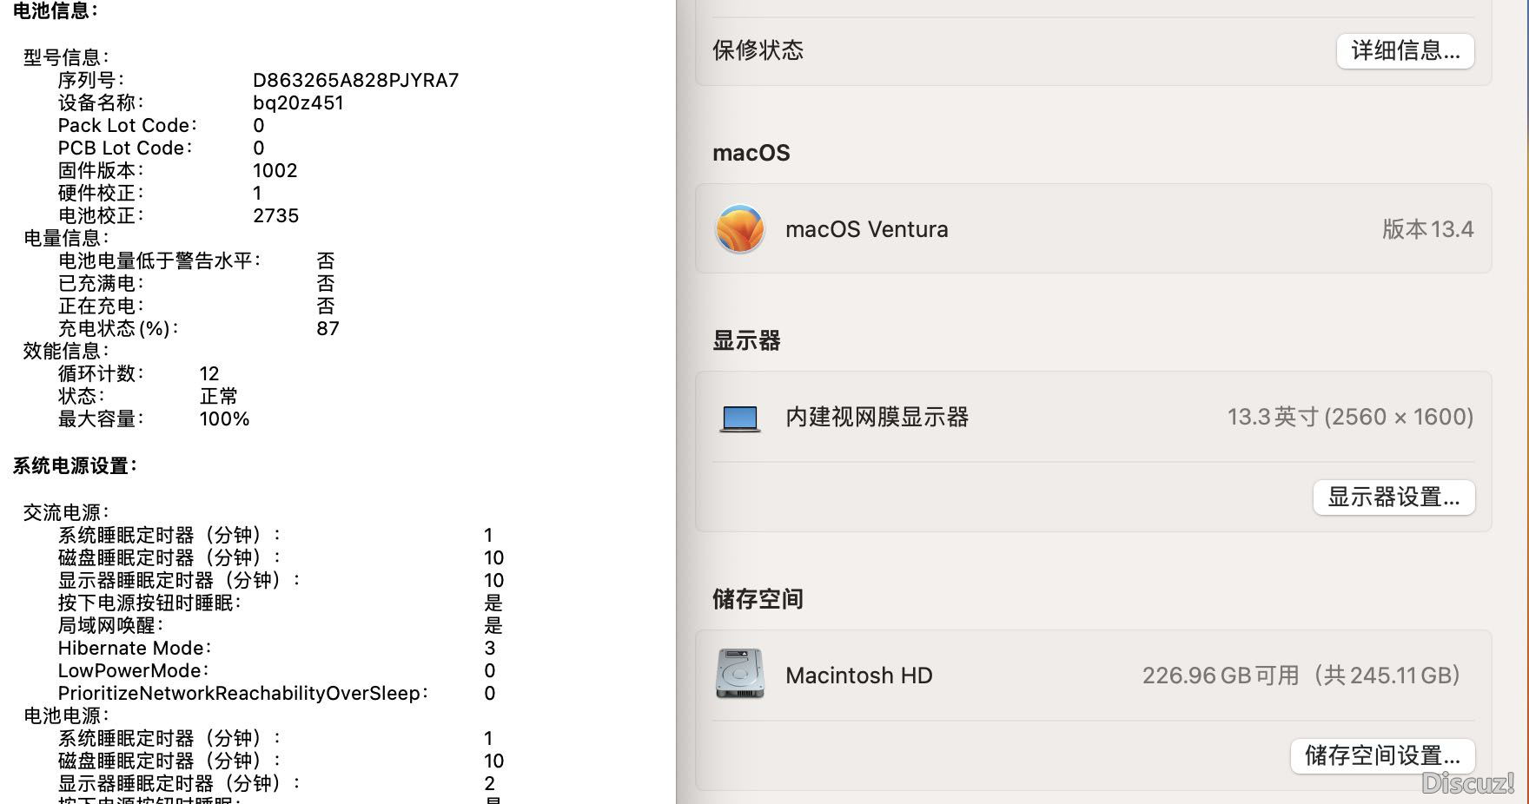Click the 电池信息 heading
1529x804 pixels.
click(x=56, y=11)
